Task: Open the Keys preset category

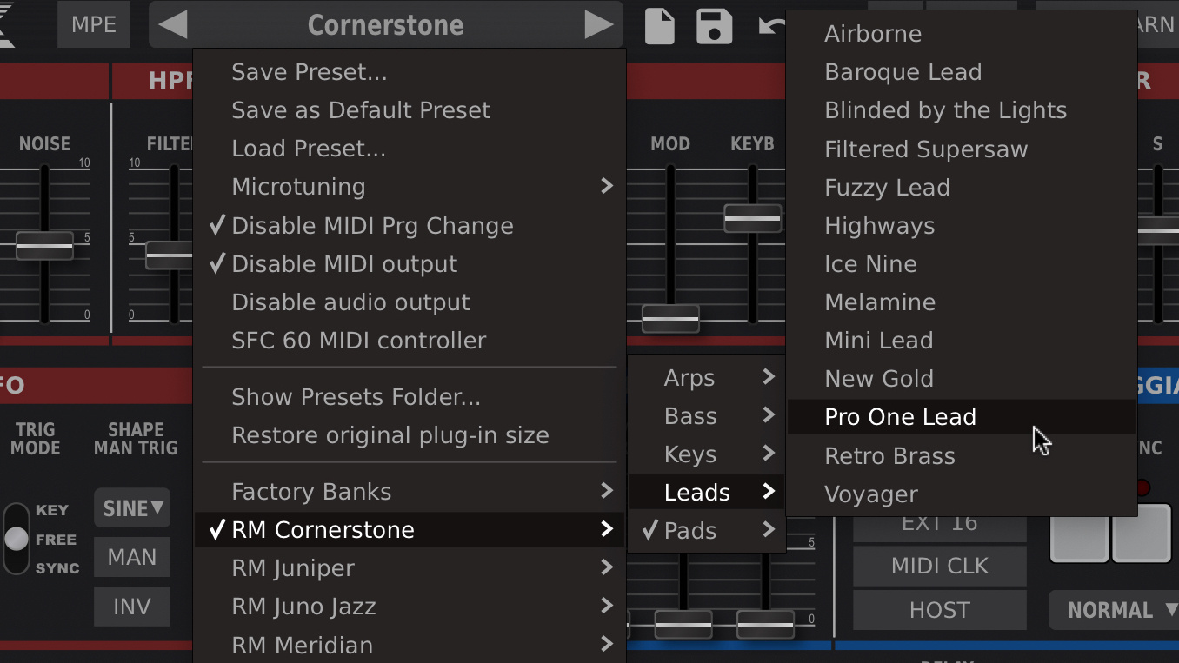Action: [707, 454]
